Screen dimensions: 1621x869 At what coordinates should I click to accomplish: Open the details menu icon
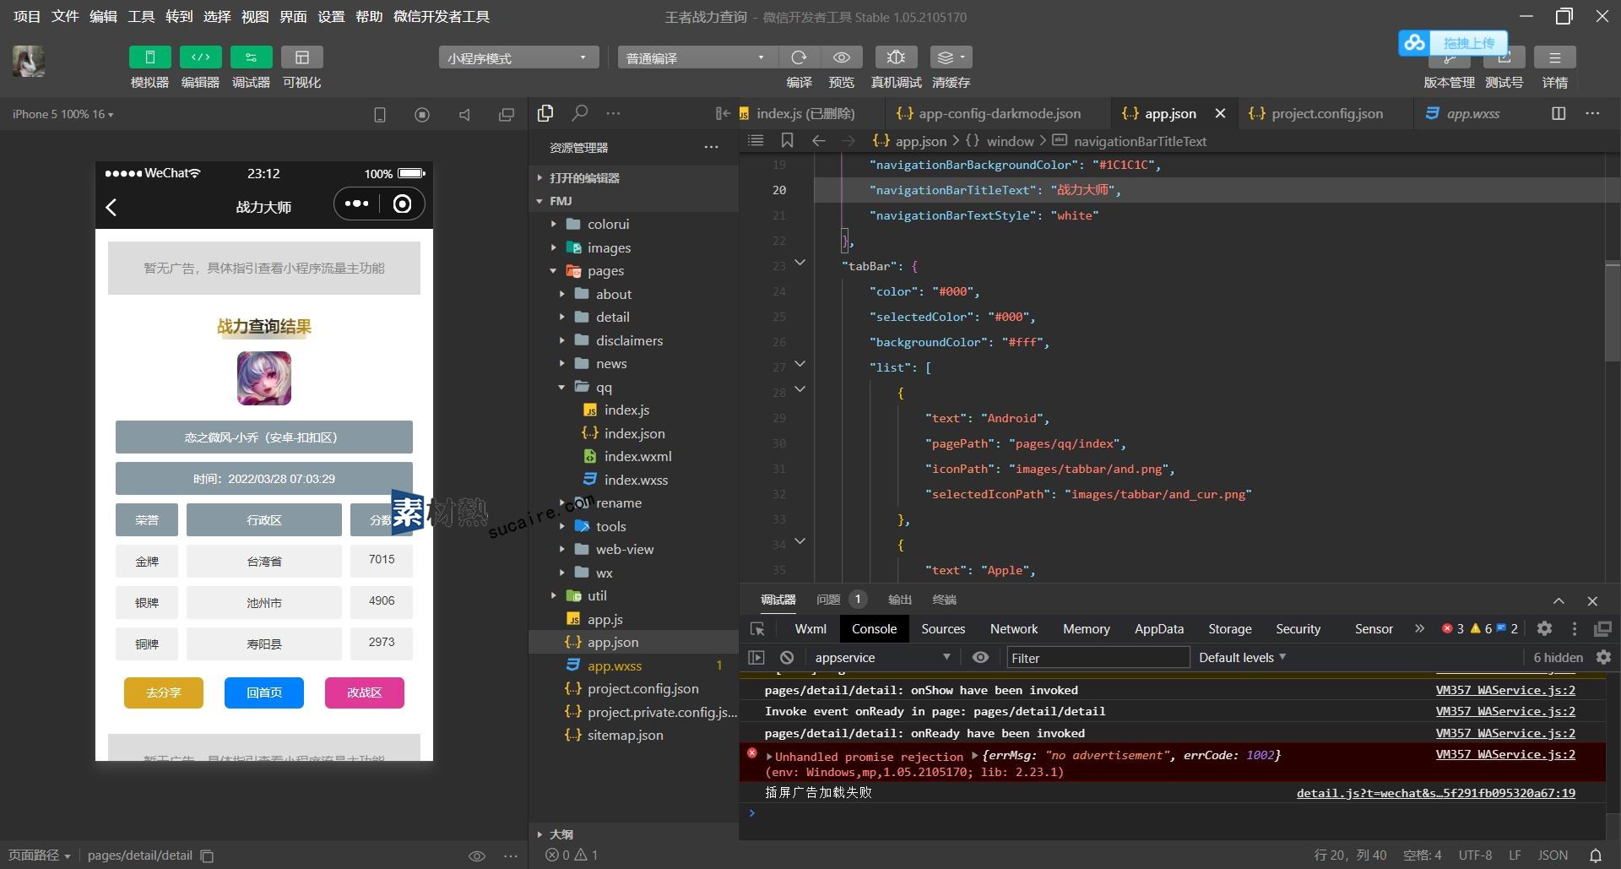(x=1554, y=57)
